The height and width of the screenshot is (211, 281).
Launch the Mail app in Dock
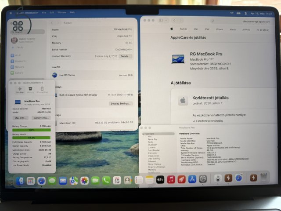(x=63, y=181)
